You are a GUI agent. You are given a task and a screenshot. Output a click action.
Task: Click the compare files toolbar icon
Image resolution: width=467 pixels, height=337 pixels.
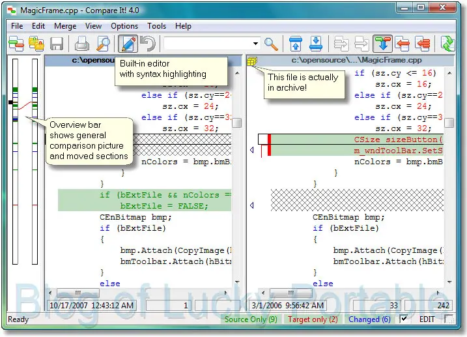tap(16, 44)
